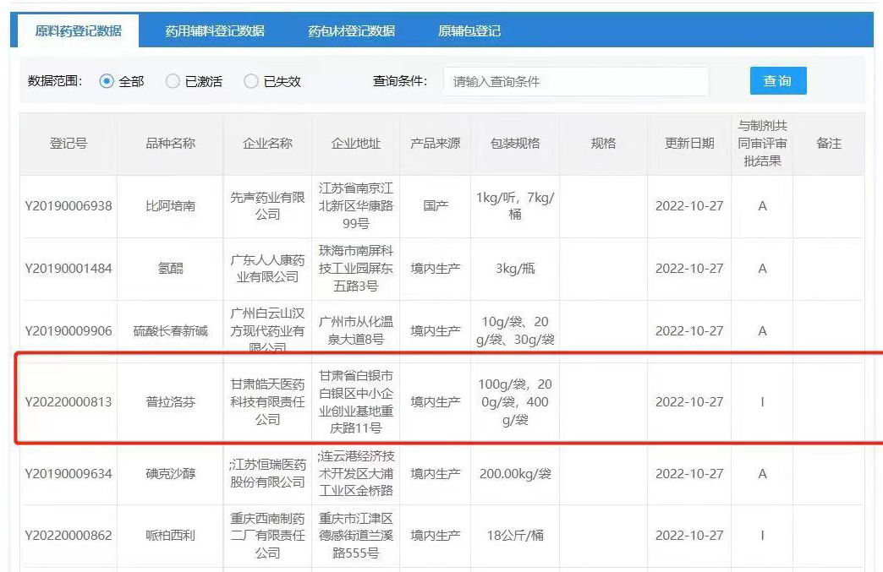The image size is (883, 572).
Task: Click the 碘克沙醇 product name cell
Action: (x=170, y=474)
